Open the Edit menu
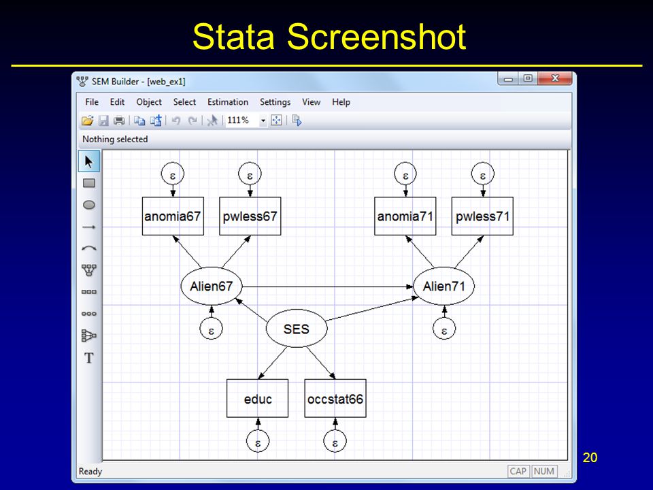Viewport: 653px width, 490px height. pyautogui.click(x=117, y=102)
